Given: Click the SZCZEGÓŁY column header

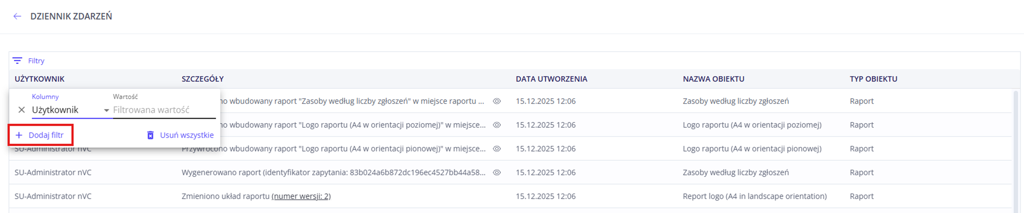Looking at the screenshot, I should [x=202, y=79].
